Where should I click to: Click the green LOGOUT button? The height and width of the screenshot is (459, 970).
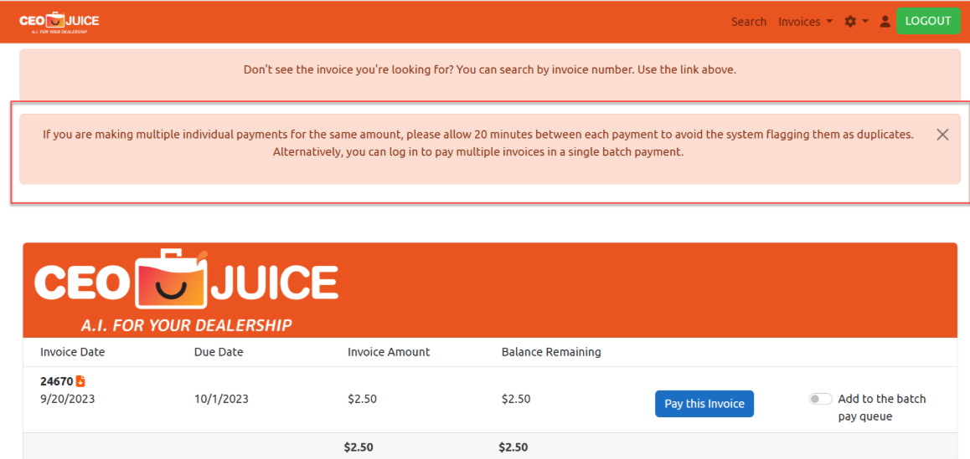pos(928,21)
